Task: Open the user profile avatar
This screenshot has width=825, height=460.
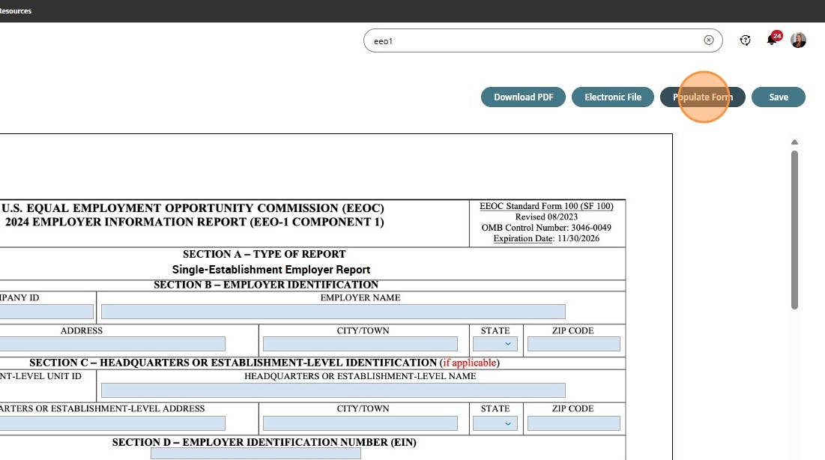Action: point(798,40)
